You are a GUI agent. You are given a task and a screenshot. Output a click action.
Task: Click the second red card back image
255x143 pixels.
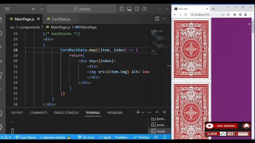(x=191, y=111)
